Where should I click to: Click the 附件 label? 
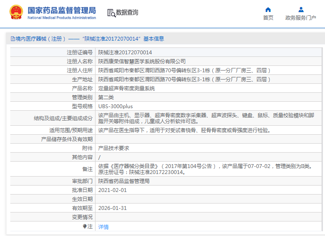click(x=87, y=148)
